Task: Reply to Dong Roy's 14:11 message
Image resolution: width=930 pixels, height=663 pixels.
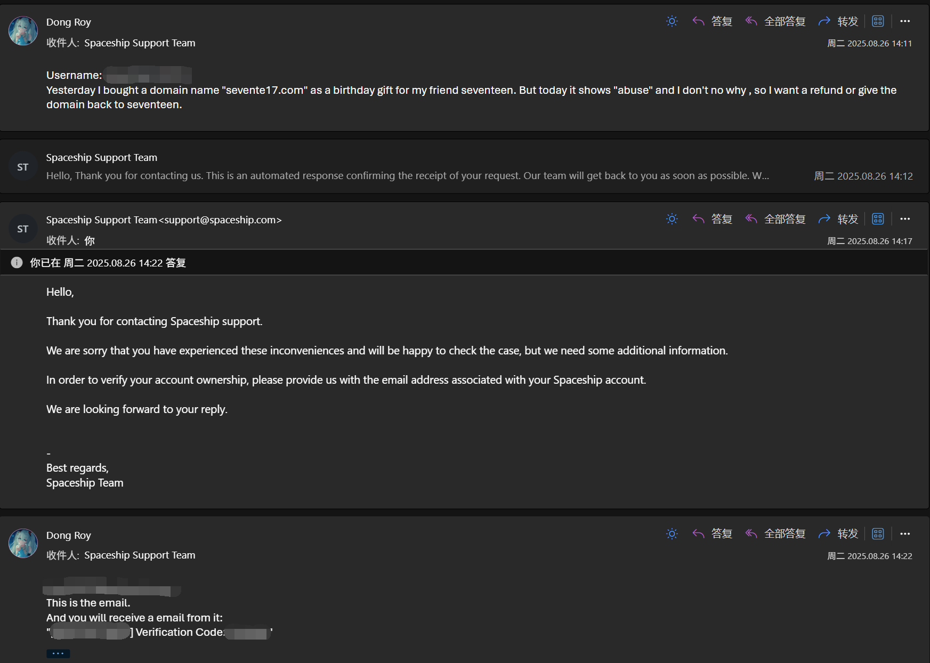Action: tap(713, 21)
